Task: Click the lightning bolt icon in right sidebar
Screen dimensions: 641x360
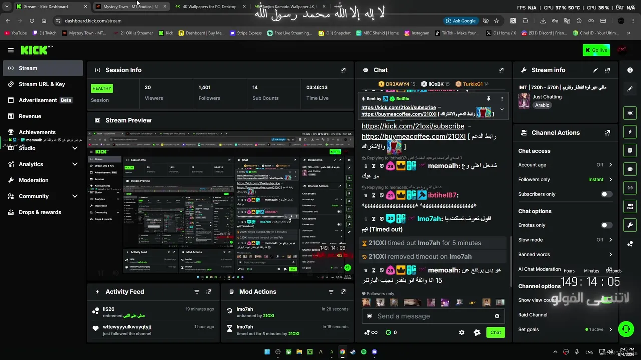Action: 630,132
